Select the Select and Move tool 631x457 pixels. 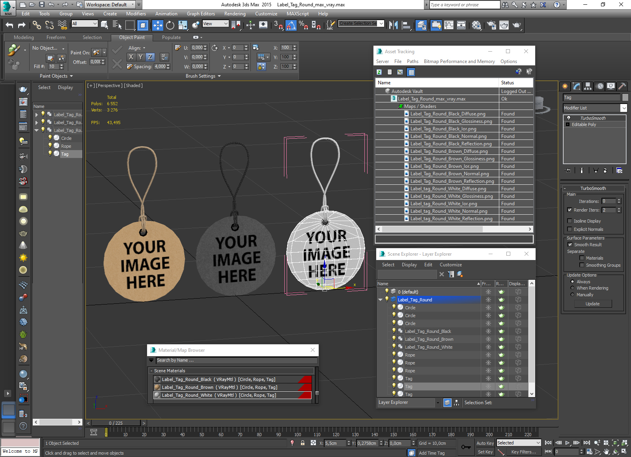coord(157,25)
